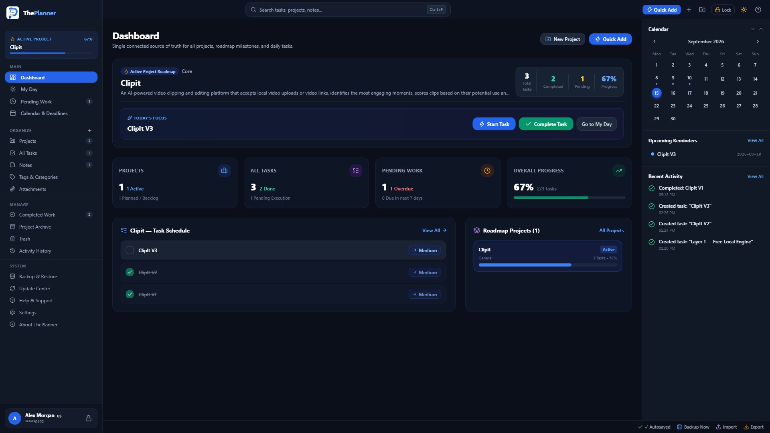Uncheck the ClipIt V2 task
Image resolution: width=770 pixels, height=433 pixels.
point(130,272)
